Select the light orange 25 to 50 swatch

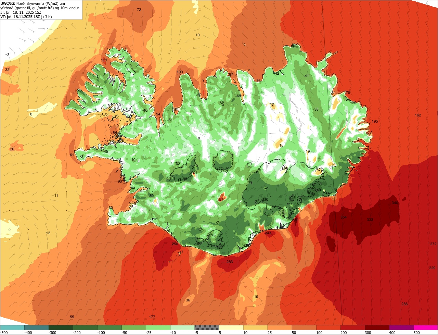pyautogui.click(x=279, y=327)
